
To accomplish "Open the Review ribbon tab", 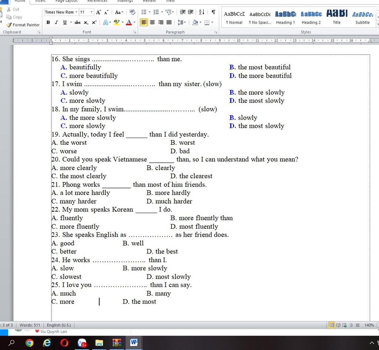I will pos(149,1).
